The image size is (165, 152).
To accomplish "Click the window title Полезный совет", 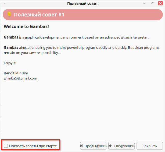I will pyautogui.click(x=82, y=4).
